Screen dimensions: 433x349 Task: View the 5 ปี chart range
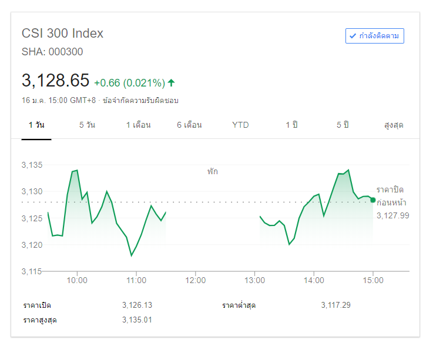[343, 125]
